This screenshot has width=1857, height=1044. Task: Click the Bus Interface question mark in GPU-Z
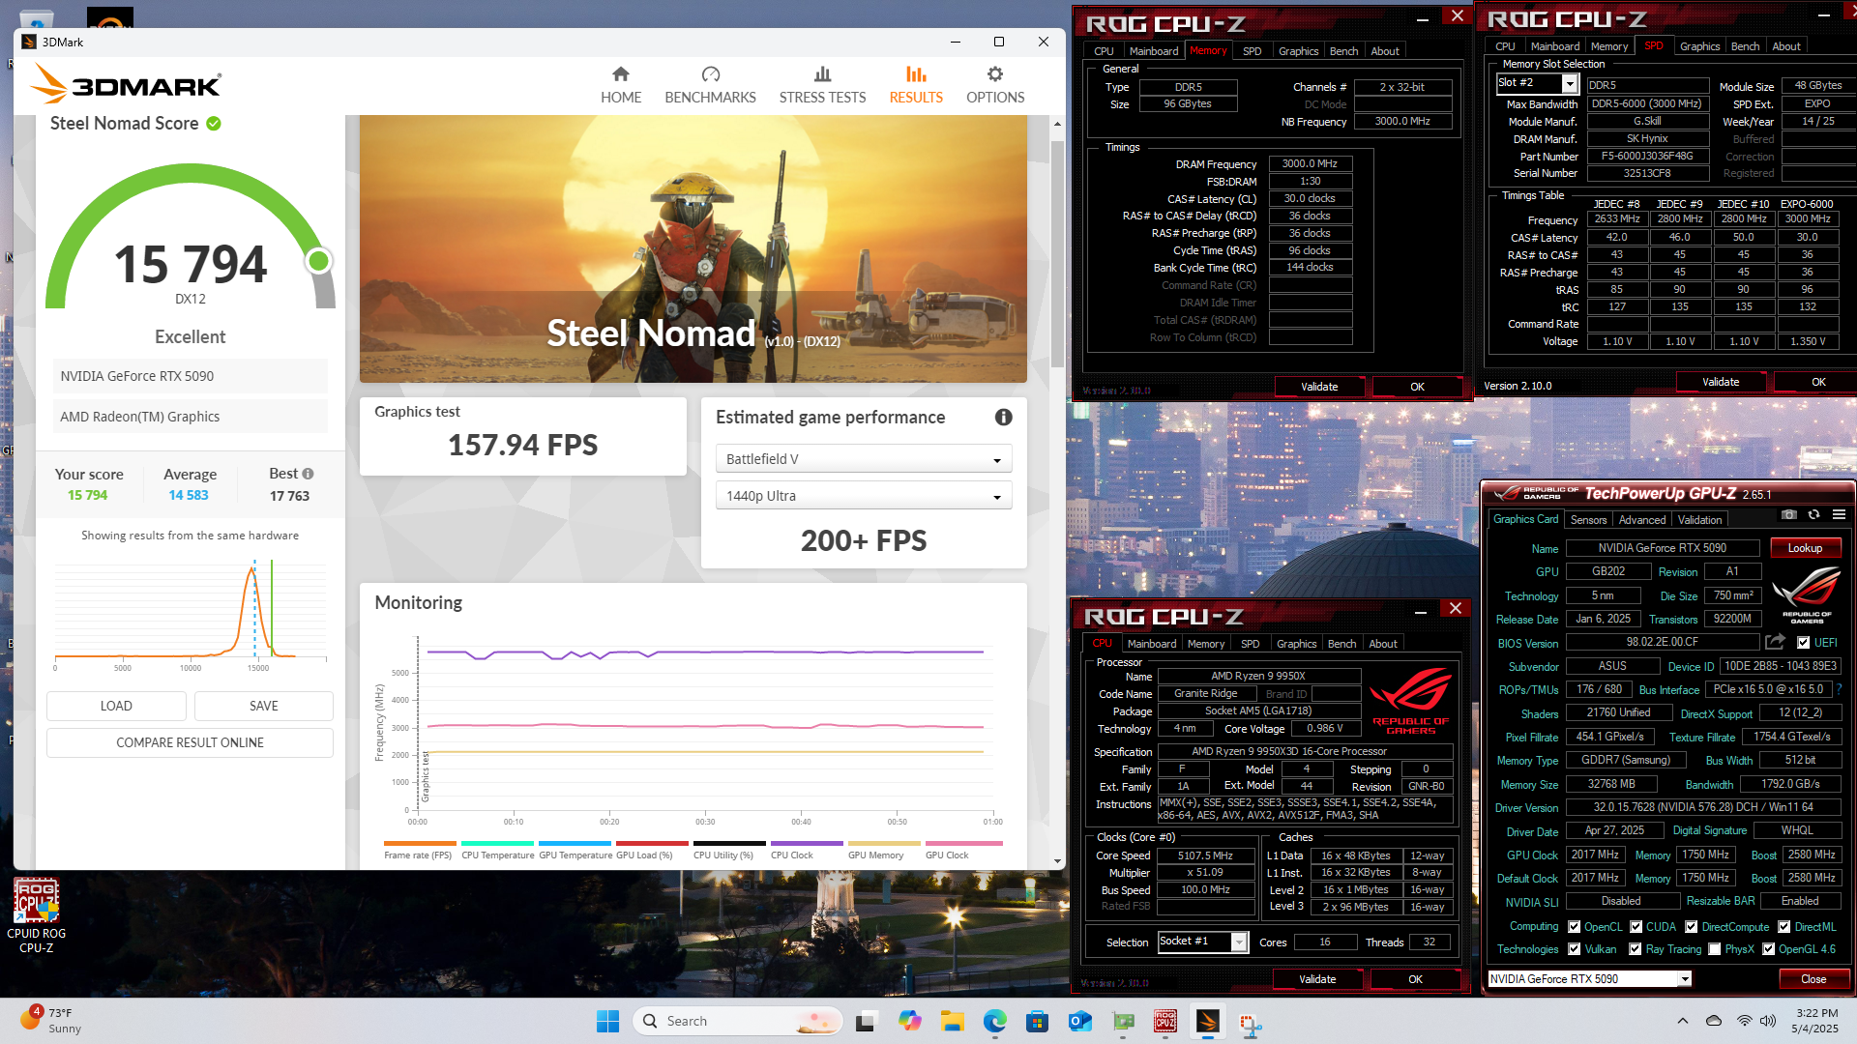tap(1839, 689)
